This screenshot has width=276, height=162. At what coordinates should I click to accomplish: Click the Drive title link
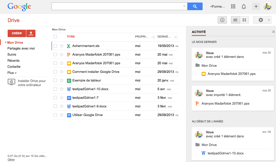(14, 20)
